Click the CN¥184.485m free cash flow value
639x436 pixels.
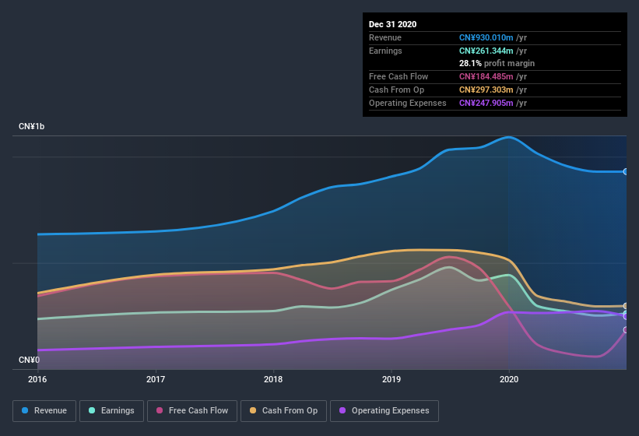pyautogui.click(x=486, y=76)
